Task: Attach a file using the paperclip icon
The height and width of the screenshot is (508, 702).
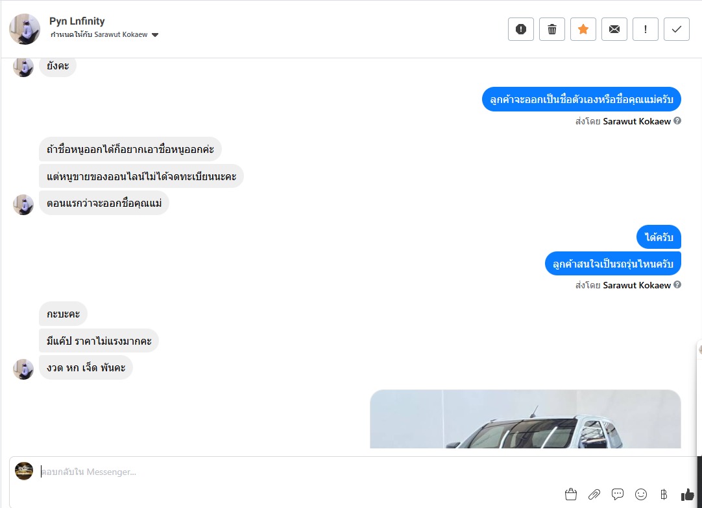Action: click(x=594, y=494)
